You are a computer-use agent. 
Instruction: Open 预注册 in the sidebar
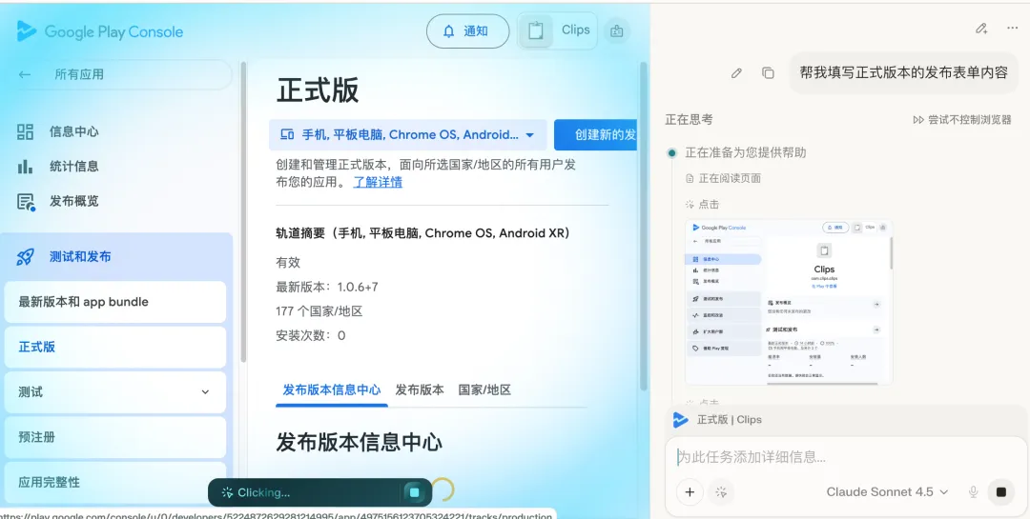pos(115,437)
